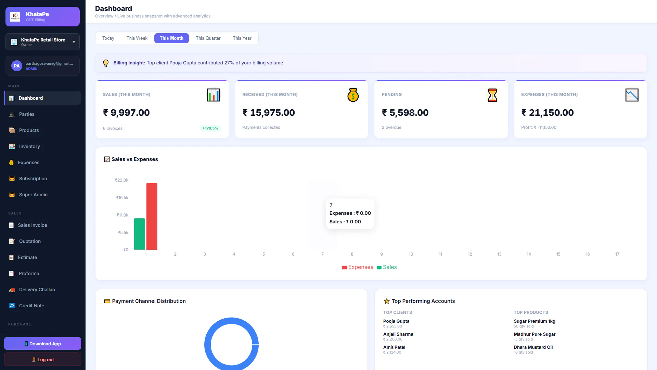The image size is (657, 370).
Task: Click the green sales bar for day 1
Action: (139, 234)
